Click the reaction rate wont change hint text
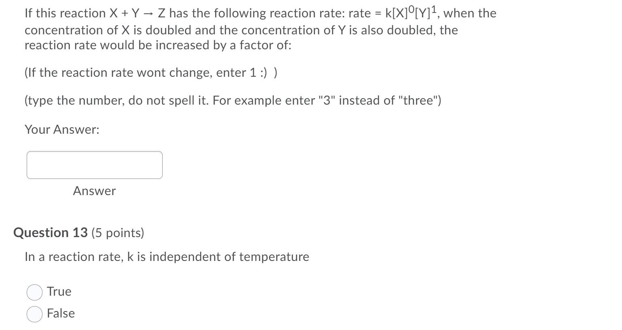This screenshot has width=622, height=330. [151, 73]
